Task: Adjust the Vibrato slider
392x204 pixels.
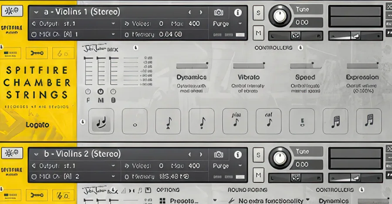Action: click(249, 66)
